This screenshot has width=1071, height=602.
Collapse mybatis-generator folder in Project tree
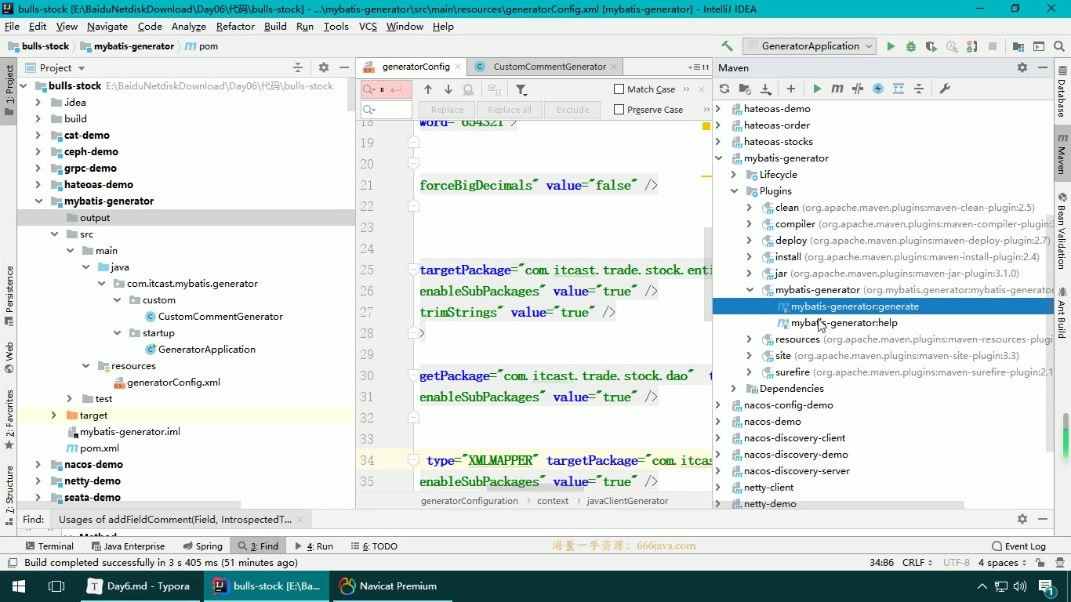[x=38, y=201]
